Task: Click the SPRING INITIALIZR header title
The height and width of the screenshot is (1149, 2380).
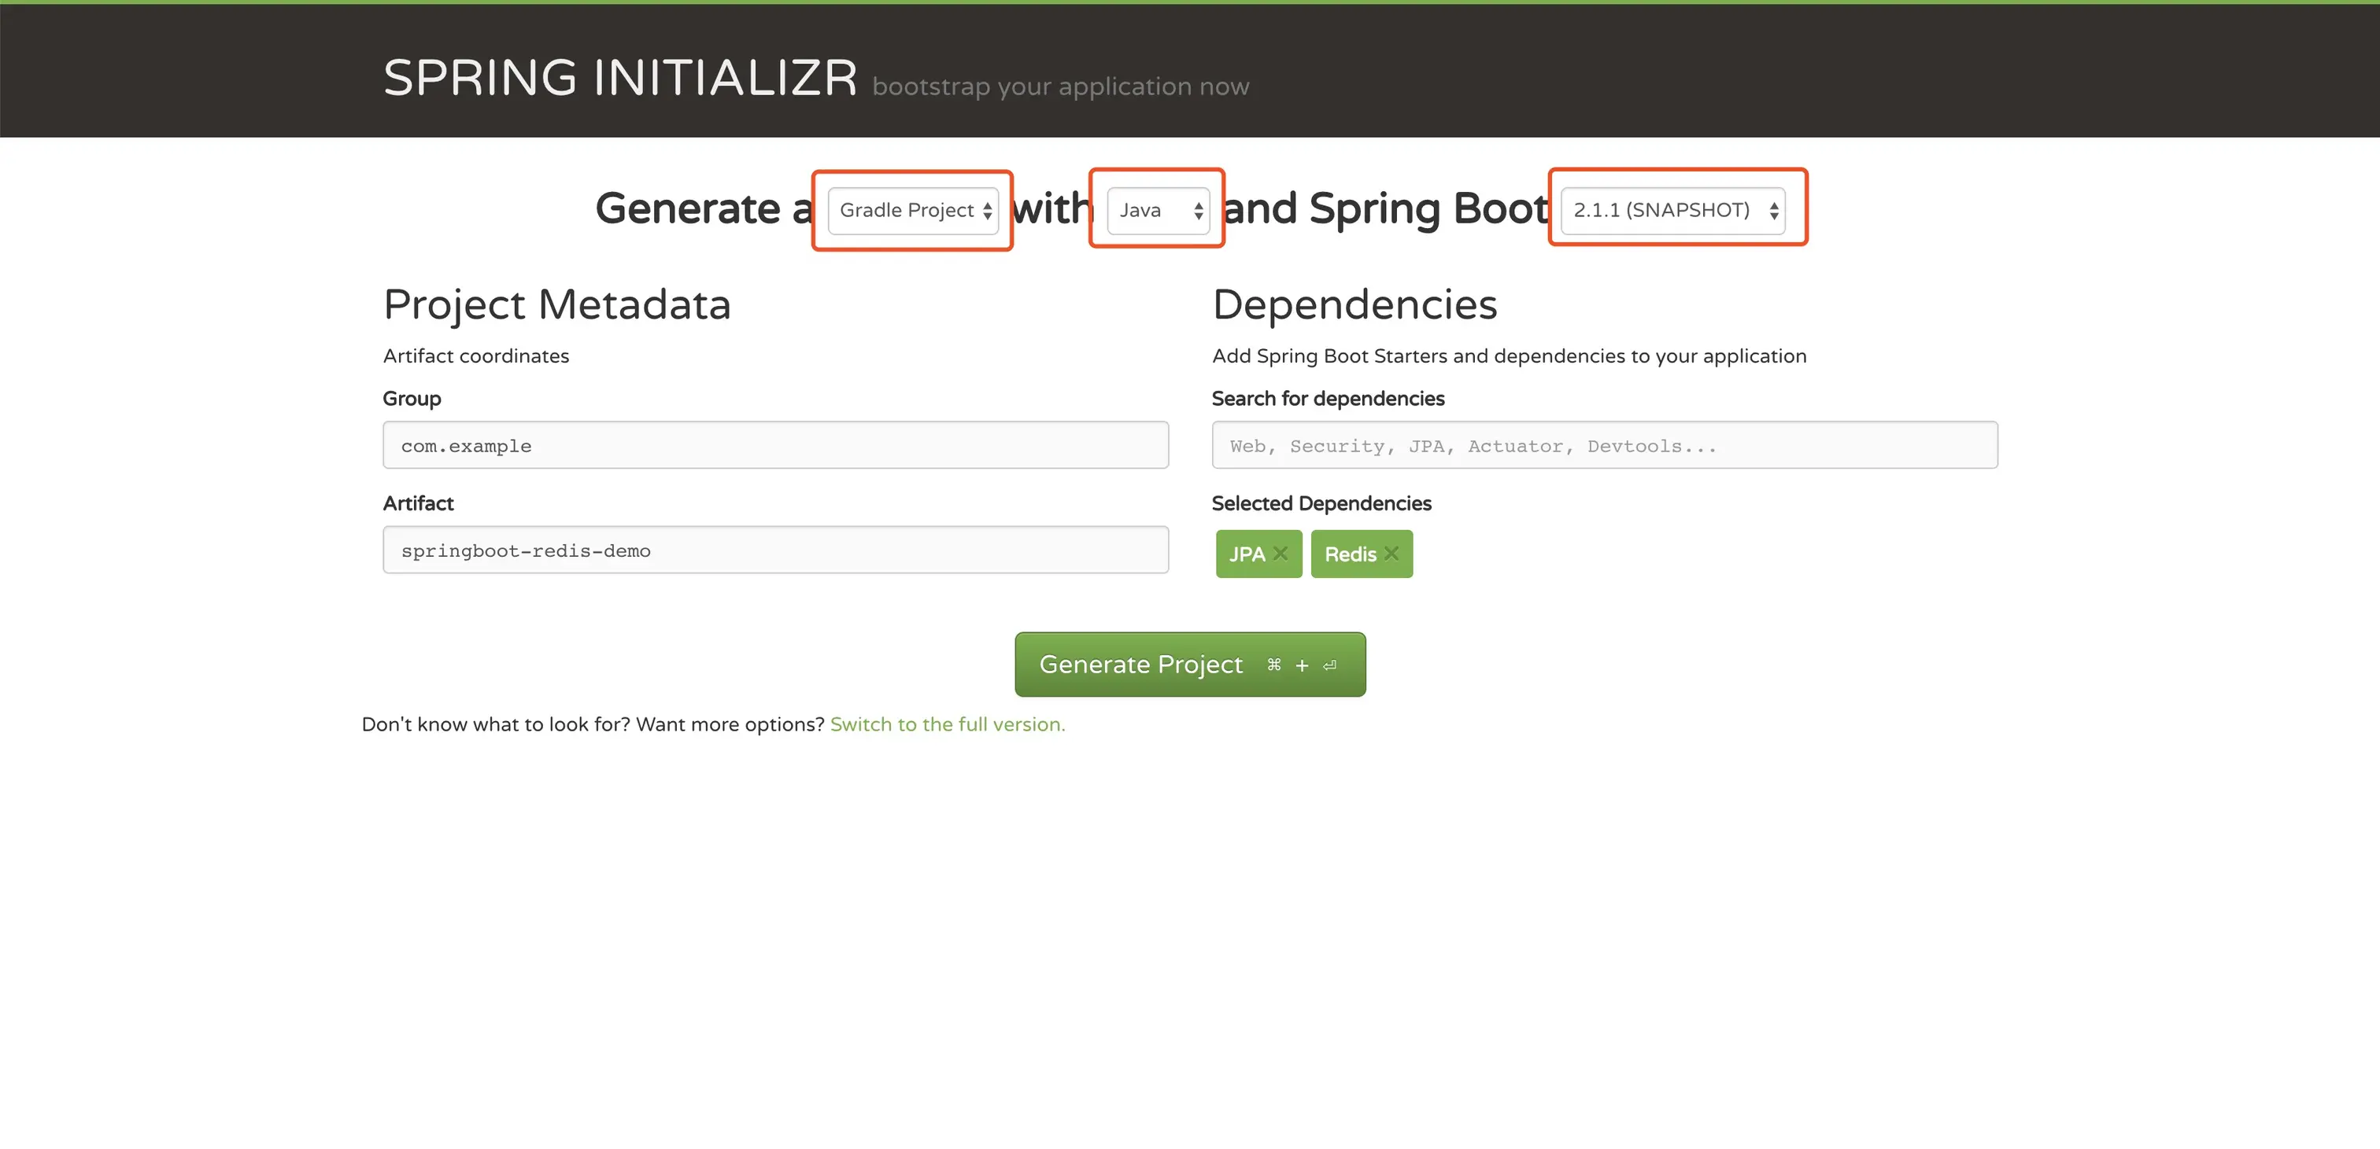Action: coord(620,78)
